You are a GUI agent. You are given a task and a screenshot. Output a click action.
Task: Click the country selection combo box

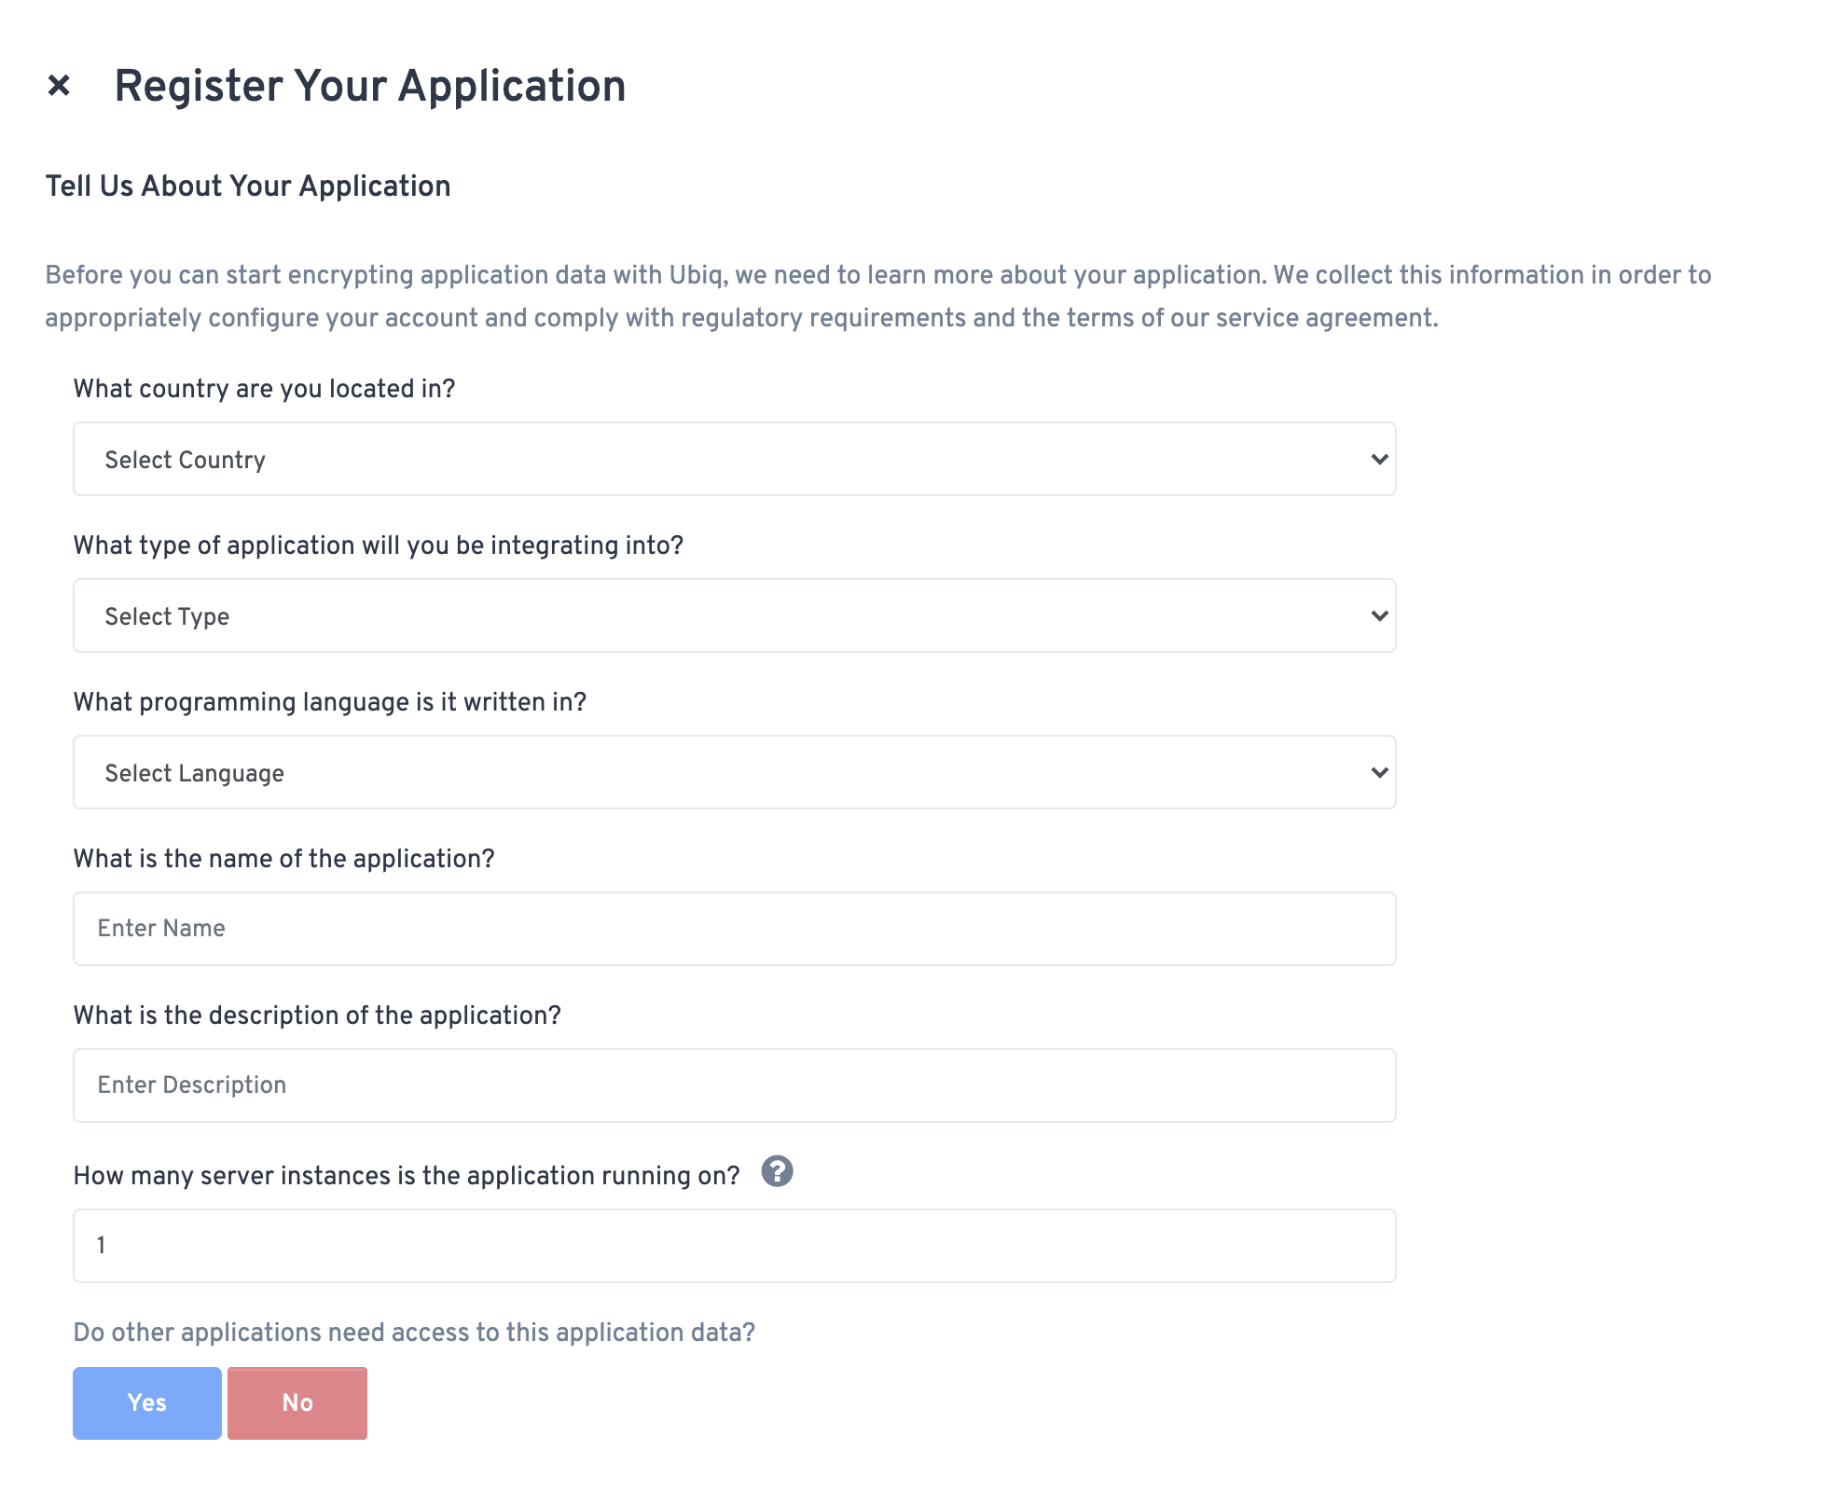click(734, 459)
